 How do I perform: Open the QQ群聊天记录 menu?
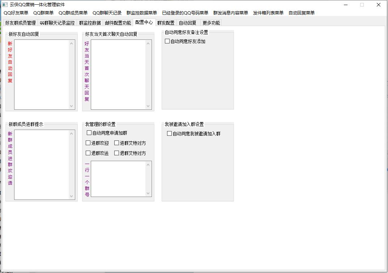[107, 13]
